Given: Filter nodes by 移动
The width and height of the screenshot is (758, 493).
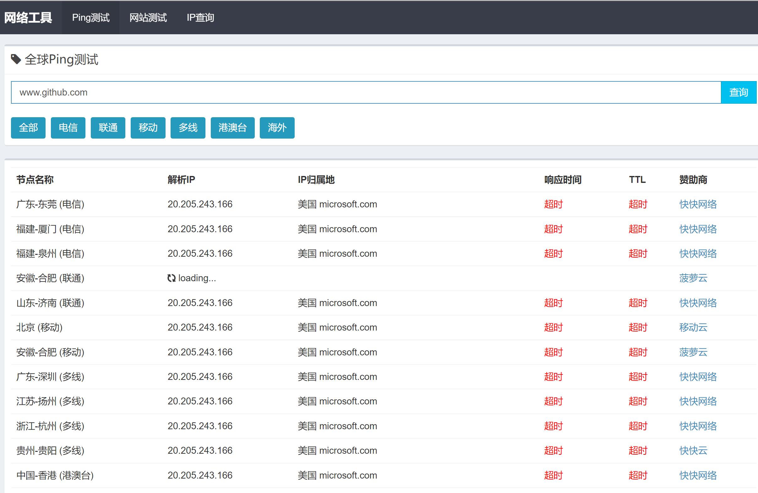Looking at the screenshot, I should click(x=148, y=128).
